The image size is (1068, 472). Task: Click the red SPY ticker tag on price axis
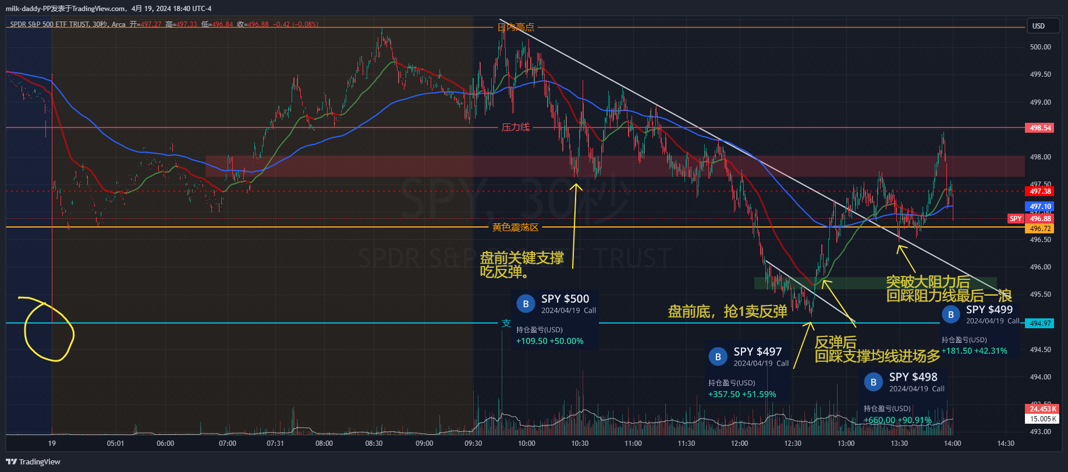coord(1016,219)
